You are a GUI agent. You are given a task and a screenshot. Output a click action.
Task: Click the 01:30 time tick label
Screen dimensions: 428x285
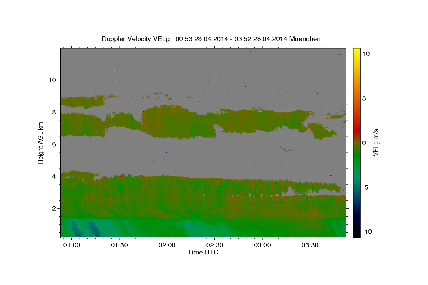pyautogui.click(x=119, y=245)
